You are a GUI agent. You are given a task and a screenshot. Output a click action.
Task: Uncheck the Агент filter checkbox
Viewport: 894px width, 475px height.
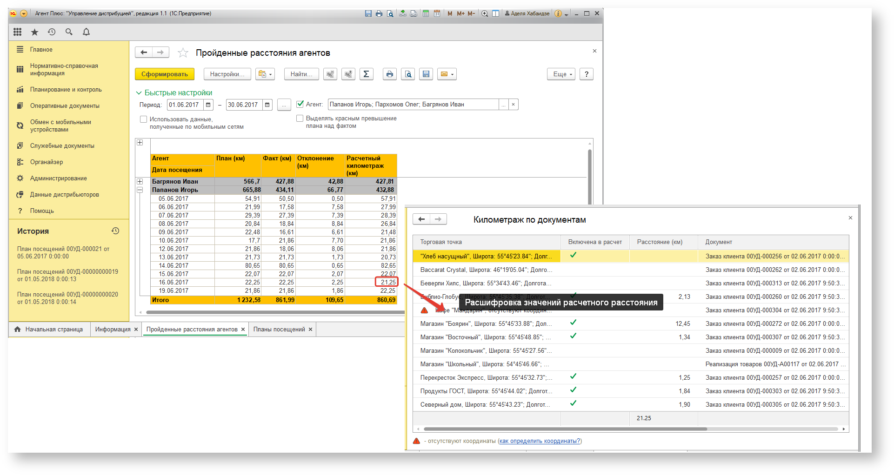(x=300, y=104)
